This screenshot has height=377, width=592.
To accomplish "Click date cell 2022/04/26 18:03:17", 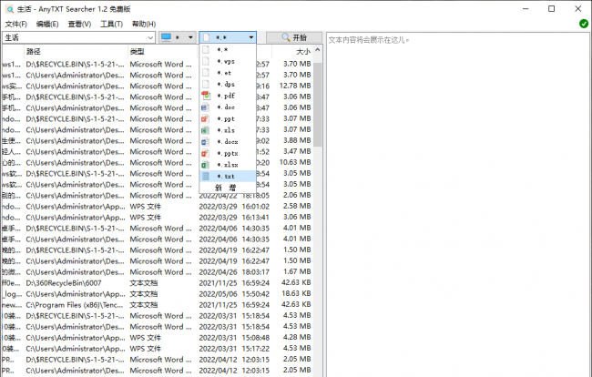I will pos(234,272).
